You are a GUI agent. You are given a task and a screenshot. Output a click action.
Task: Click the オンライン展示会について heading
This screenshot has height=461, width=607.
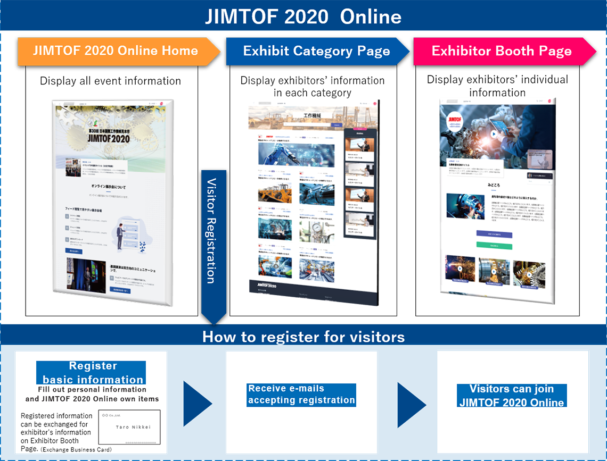point(109,187)
